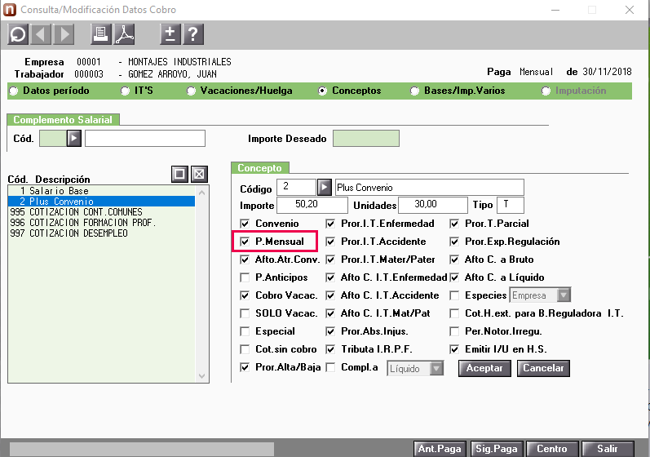Open the Centro button
650x457 pixels.
pos(552,449)
